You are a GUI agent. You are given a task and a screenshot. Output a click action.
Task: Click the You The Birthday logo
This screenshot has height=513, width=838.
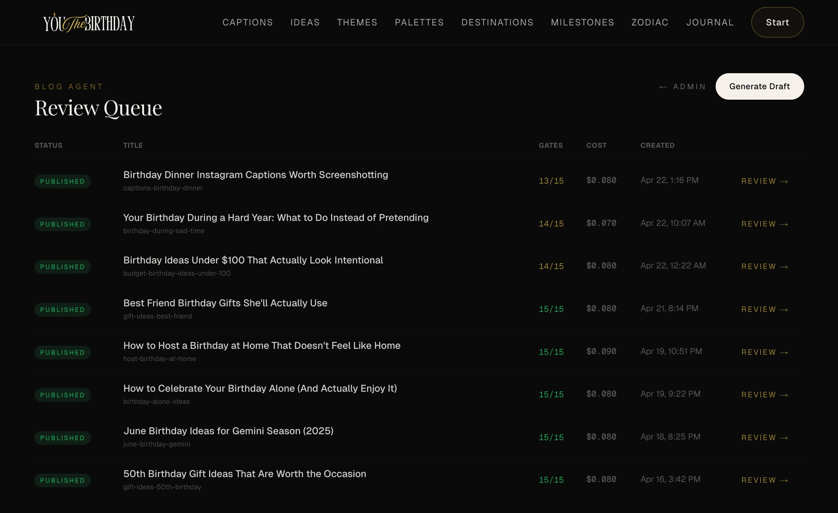(x=89, y=23)
